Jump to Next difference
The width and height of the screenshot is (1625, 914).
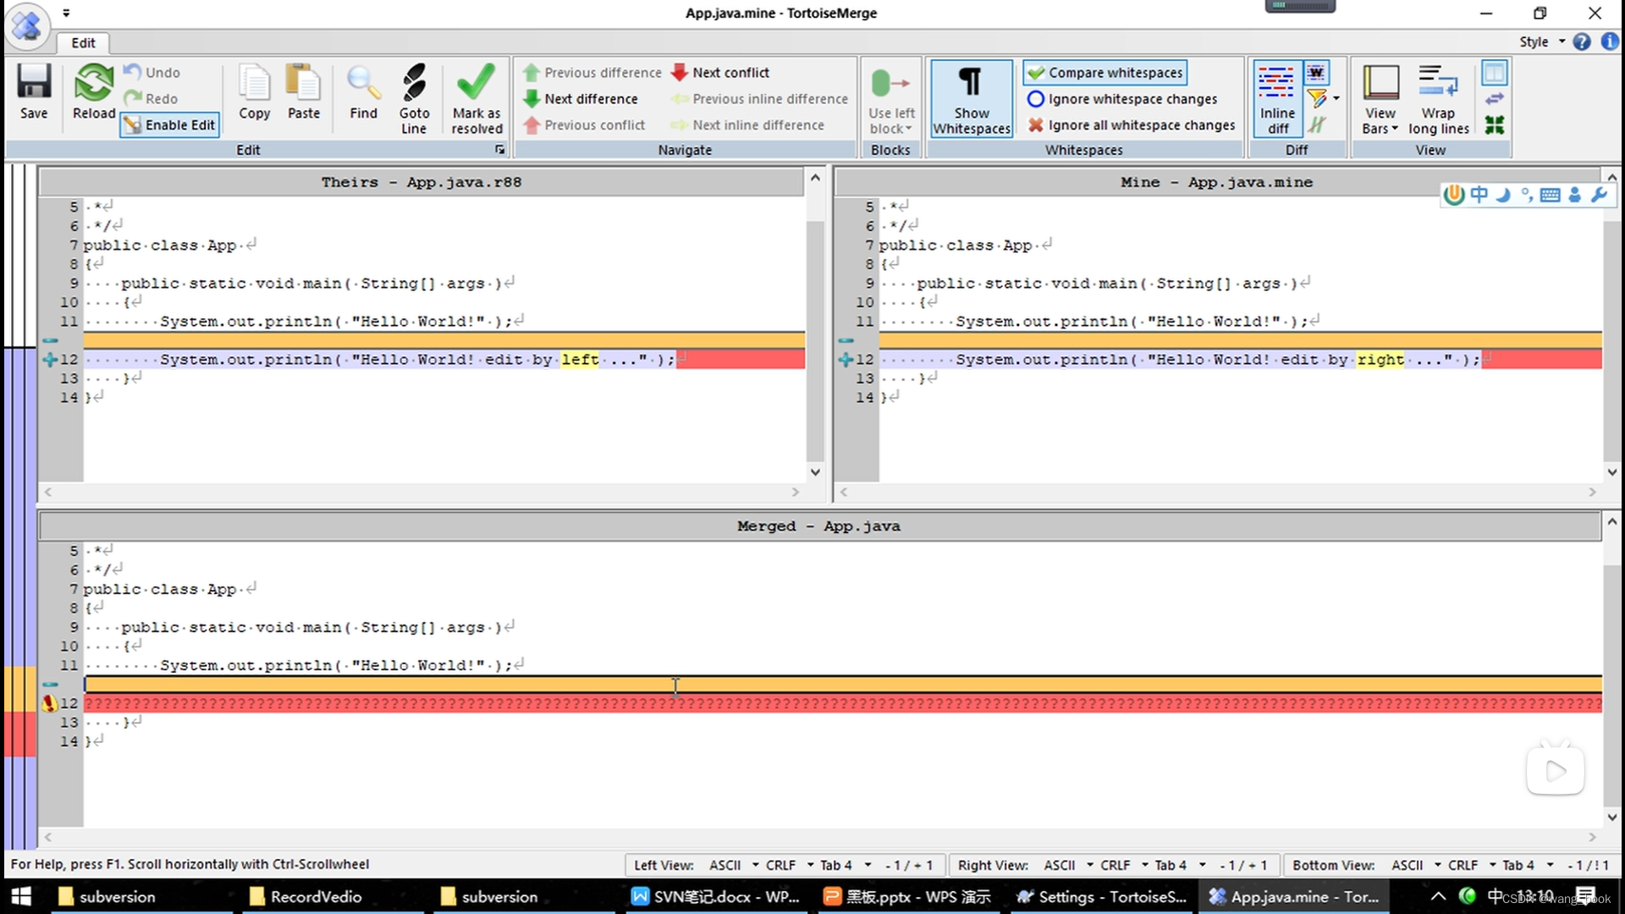(581, 99)
